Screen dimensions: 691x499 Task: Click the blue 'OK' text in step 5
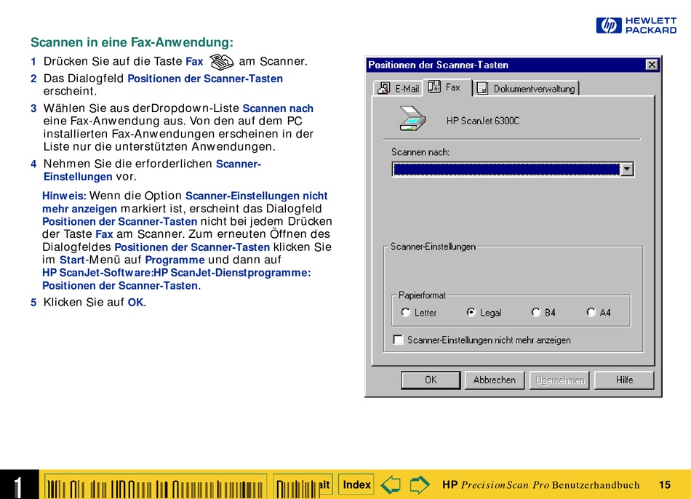136,303
